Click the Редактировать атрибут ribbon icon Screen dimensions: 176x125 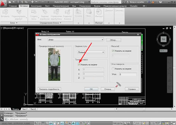coord(19,12)
